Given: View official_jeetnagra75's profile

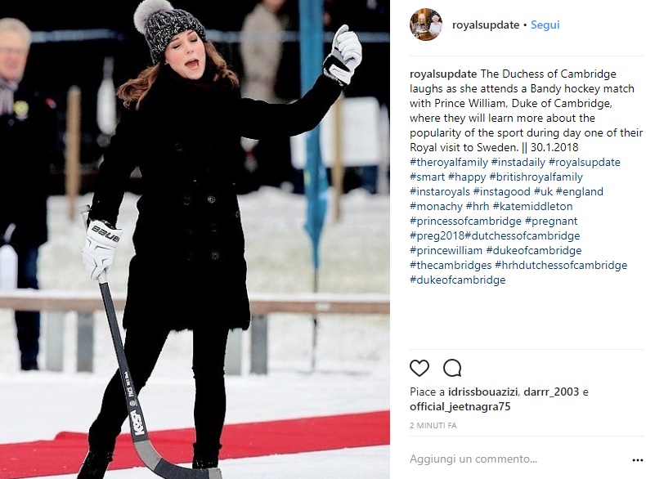Looking at the screenshot, I should tap(460, 406).
